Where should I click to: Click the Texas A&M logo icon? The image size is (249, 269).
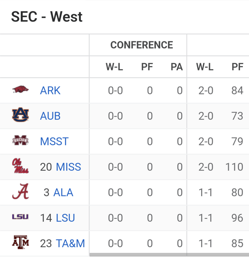(x=20, y=243)
